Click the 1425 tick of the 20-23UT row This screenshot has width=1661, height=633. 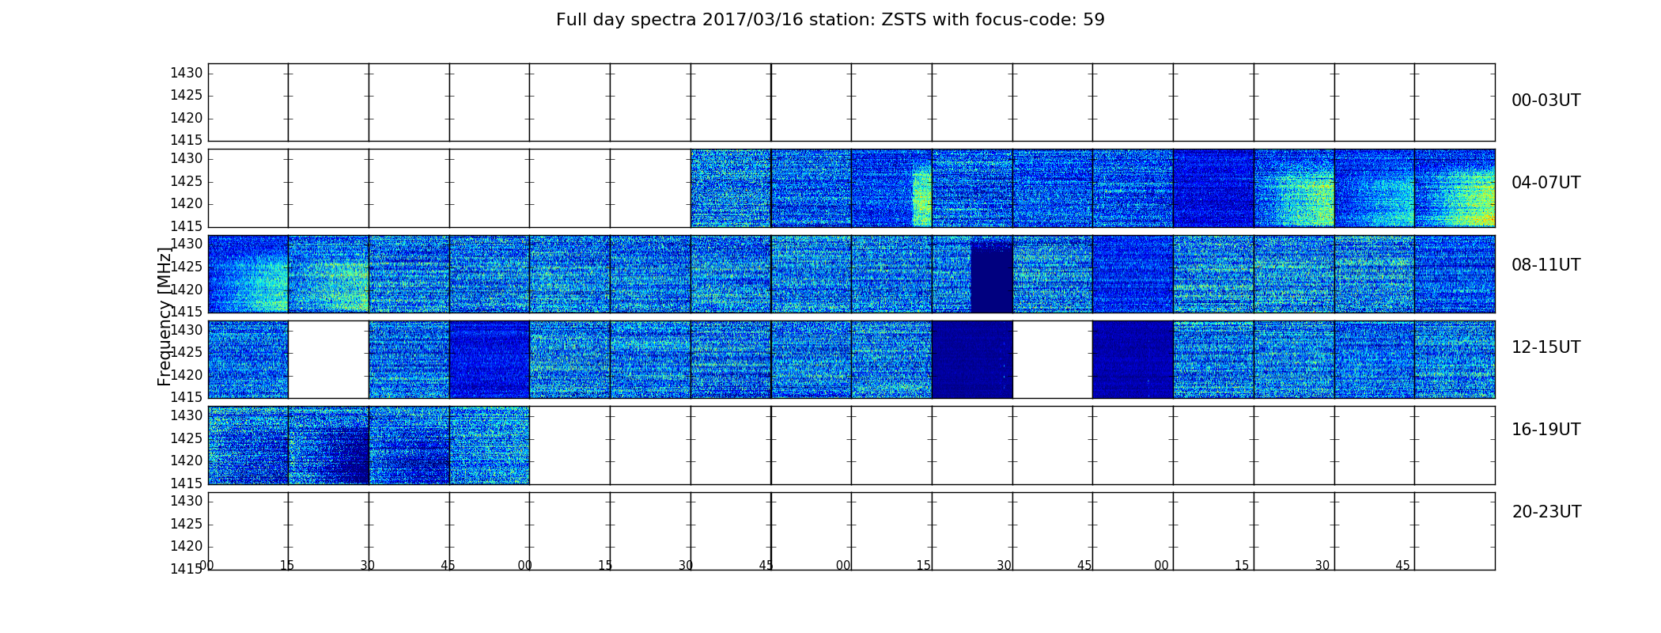[x=187, y=524]
